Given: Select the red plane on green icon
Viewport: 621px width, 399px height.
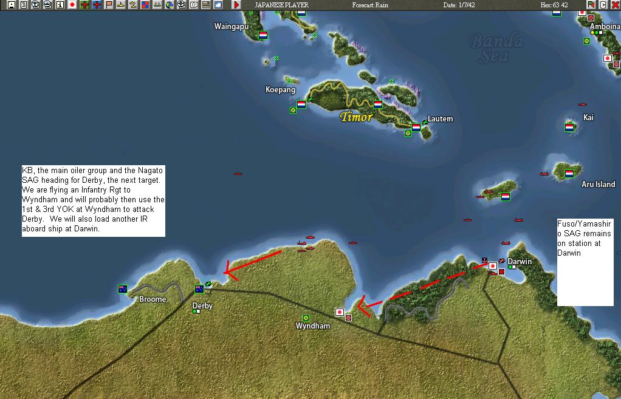Looking at the screenshot, I should pyautogui.click(x=84, y=5).
